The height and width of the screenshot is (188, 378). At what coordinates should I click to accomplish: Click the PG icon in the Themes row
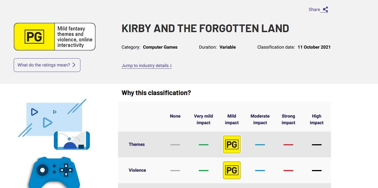click(232, 144)
